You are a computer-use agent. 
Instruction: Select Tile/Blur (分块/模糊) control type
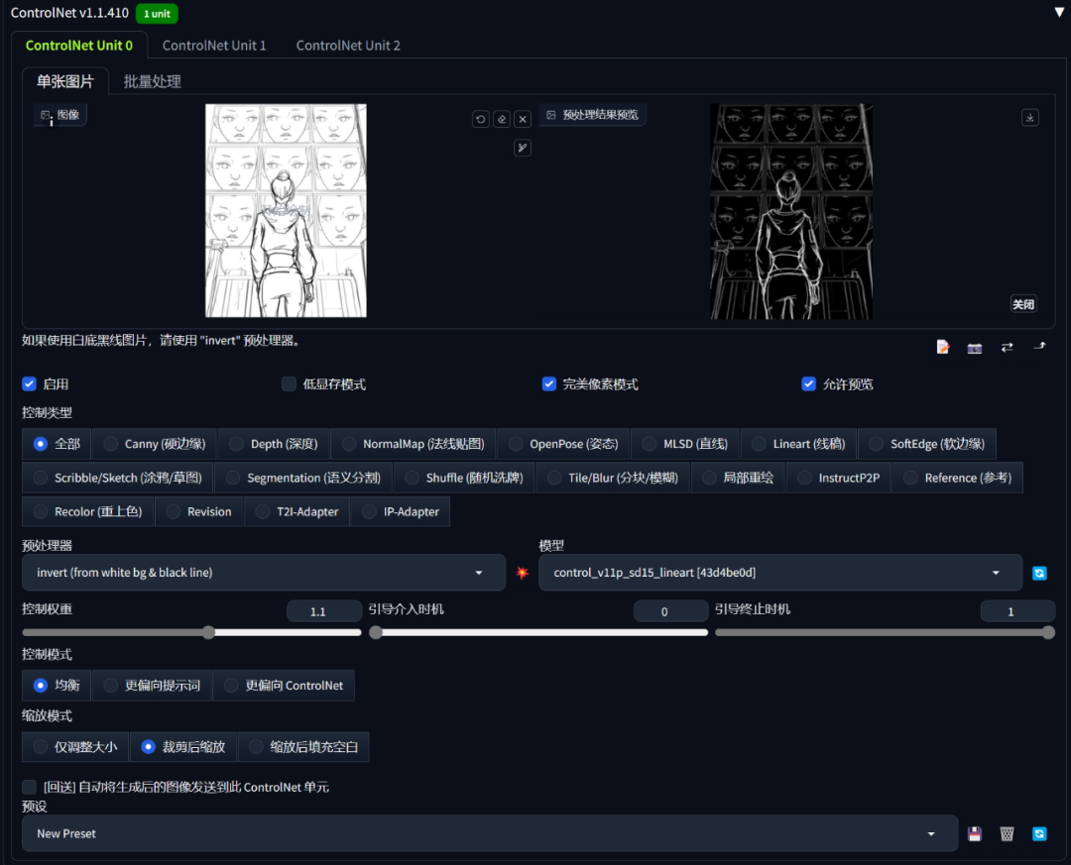click(x=613, y=478)
